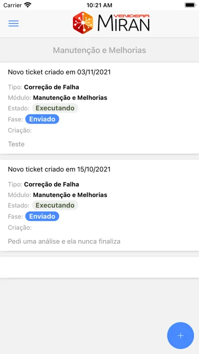Open ticket created on 15/10/2021

(99, 205)
